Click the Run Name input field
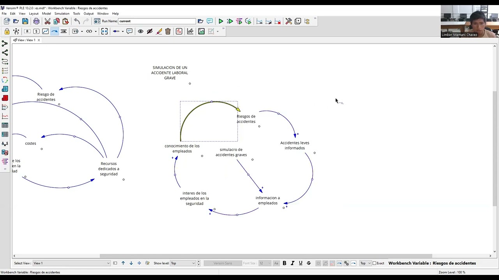The width and height of the screenshot is (499, 280). tap(157, 21)
